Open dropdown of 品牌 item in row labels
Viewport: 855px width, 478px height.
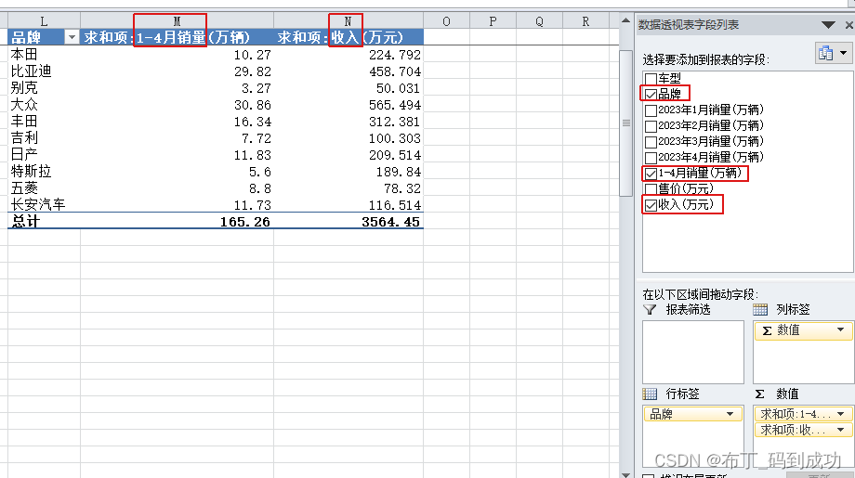coord(730,414)
